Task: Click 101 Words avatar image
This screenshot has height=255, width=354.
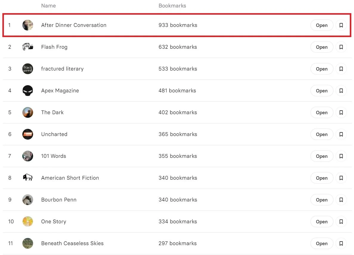Action: (28, 156)
